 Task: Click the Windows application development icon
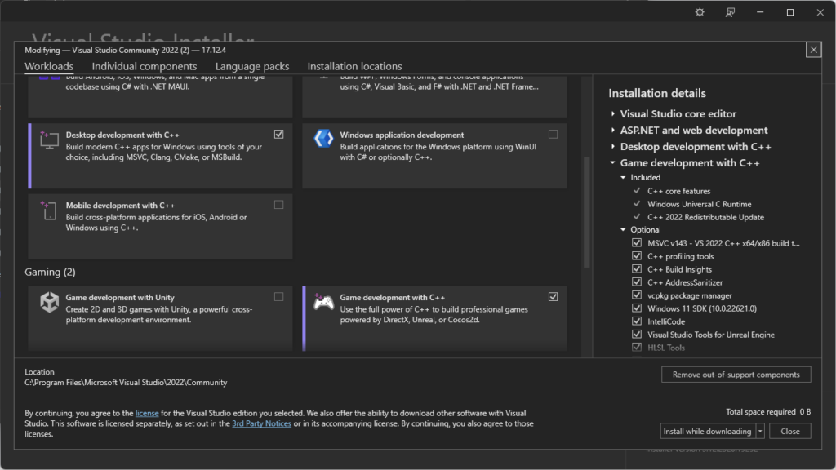323,139
